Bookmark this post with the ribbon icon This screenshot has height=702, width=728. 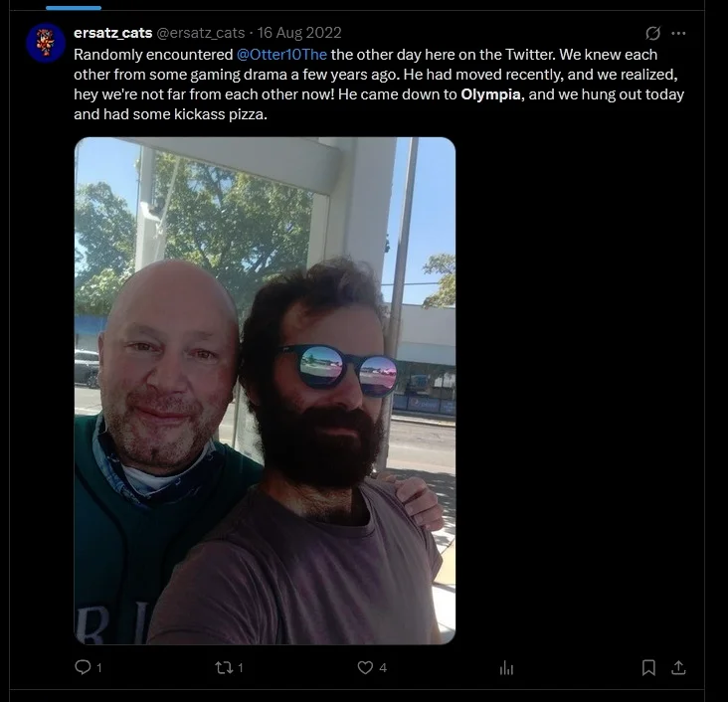pos(648,667)
